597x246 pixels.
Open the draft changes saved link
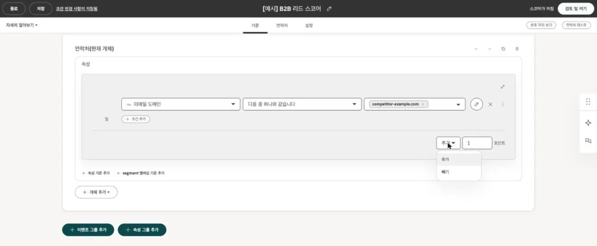76,9
